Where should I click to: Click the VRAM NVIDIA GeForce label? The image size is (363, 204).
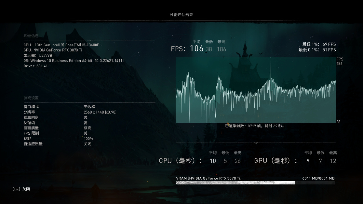point(209,178)
